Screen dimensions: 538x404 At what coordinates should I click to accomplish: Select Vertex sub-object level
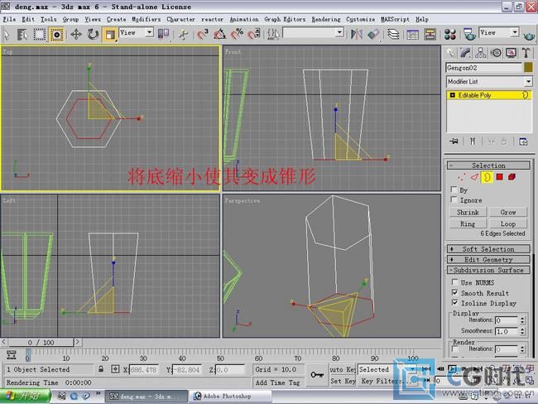(462, 177)
